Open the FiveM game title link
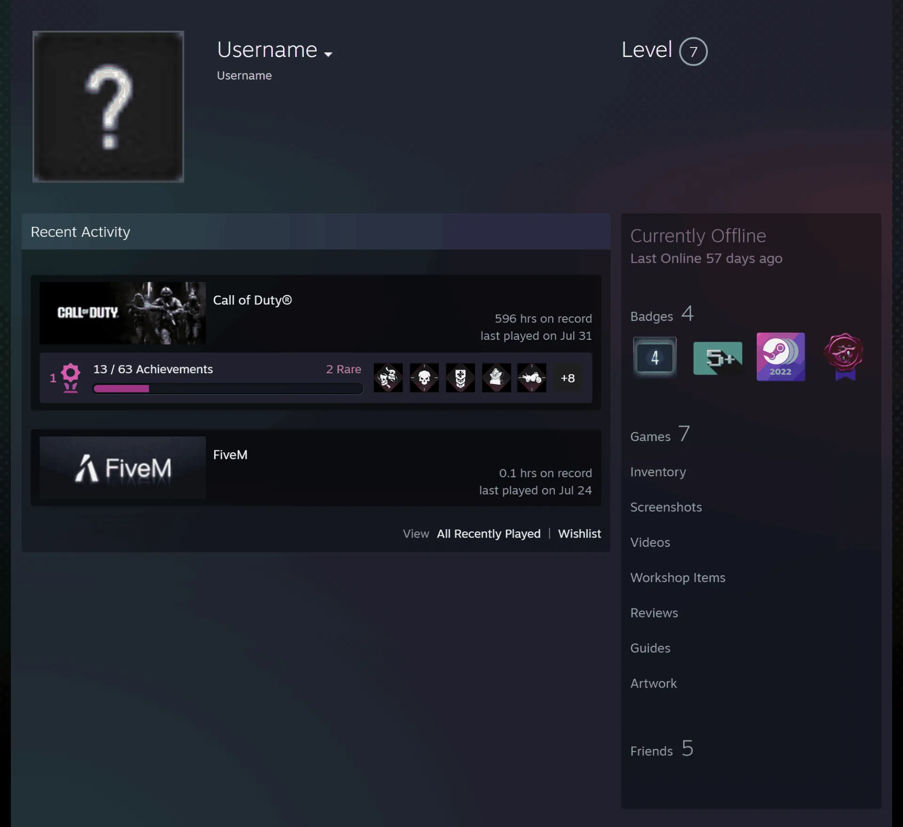The height and width of the screenshot is (827, 903). (x=230, y=455)
